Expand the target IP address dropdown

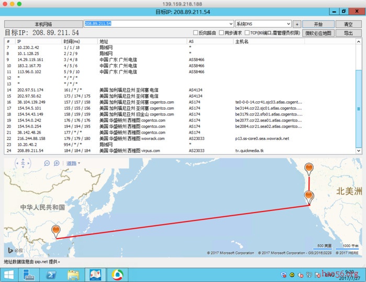click(231, 24)
